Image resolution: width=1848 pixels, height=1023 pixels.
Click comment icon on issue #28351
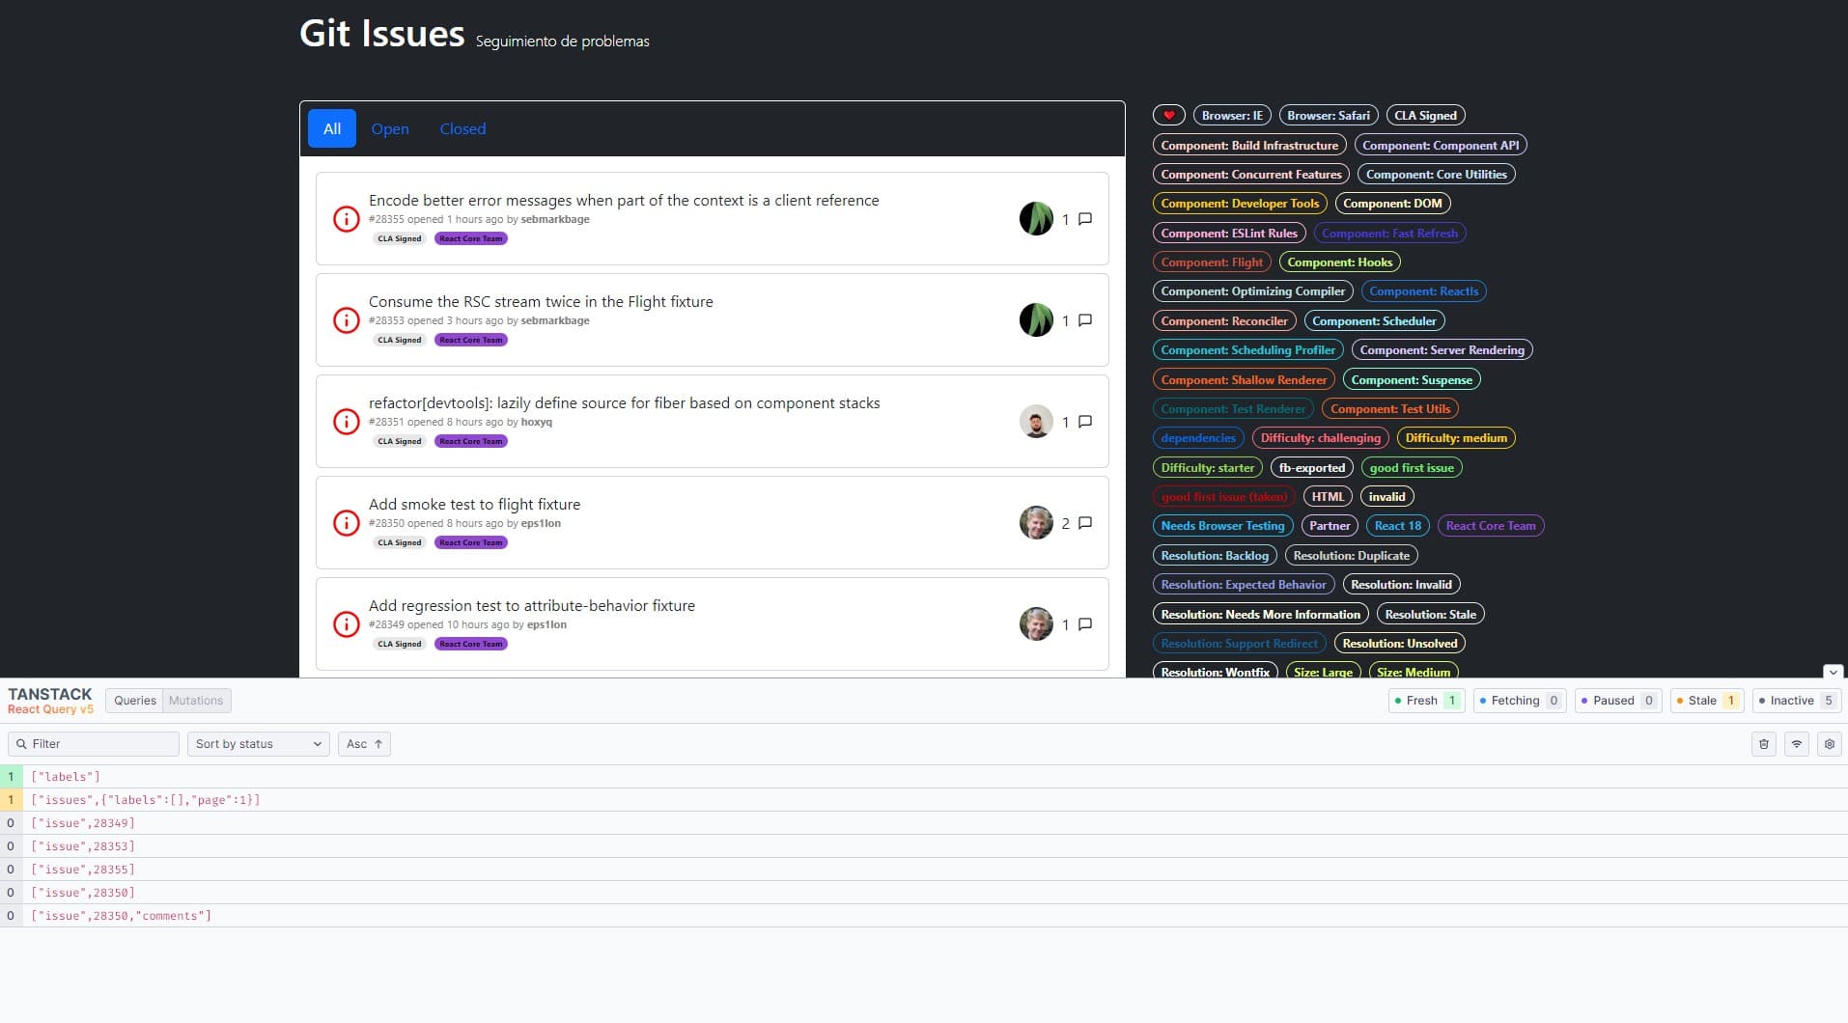(x=1085, y=422)
